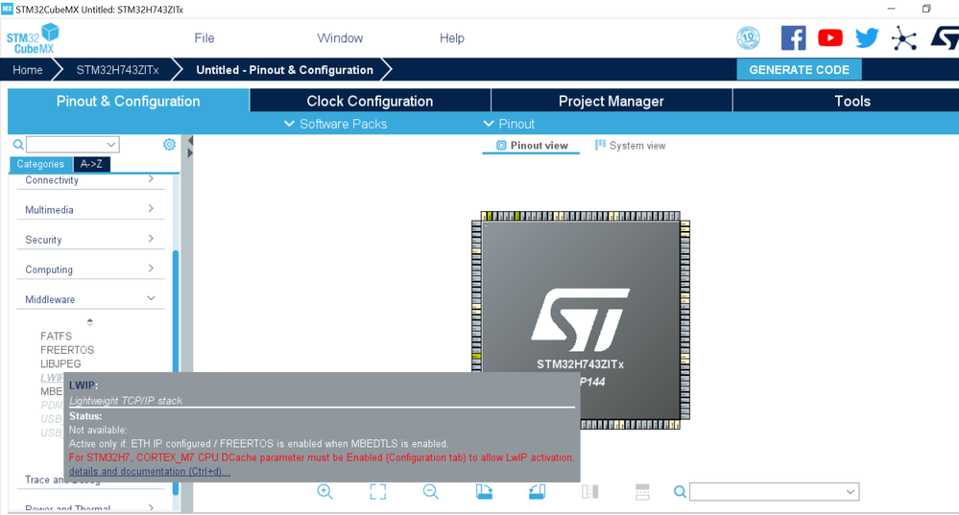This screenshot has height=515, width=959.
Task: Select LIBJPEG middleware
Action: pos(60,363)
